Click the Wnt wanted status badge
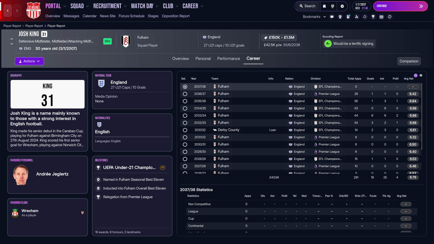This screenshot has height=244, width=434. (x=107, y=41)
